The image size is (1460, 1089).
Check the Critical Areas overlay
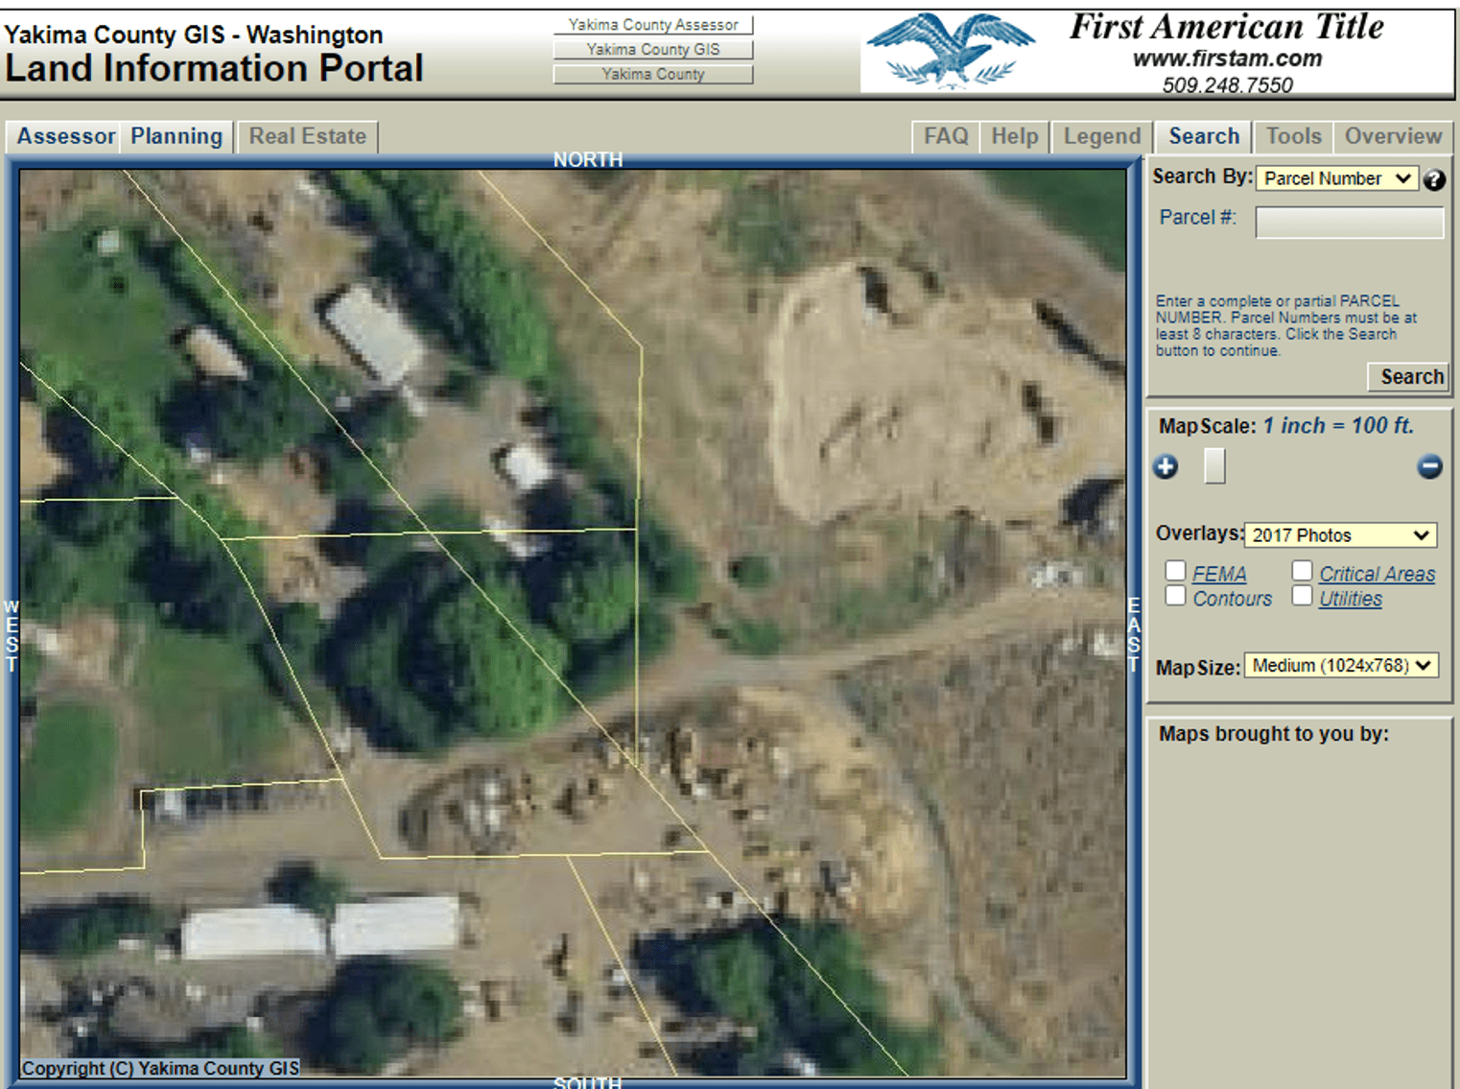click(1302, 569)
